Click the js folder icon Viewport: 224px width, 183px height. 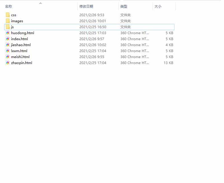coord(8,27)
